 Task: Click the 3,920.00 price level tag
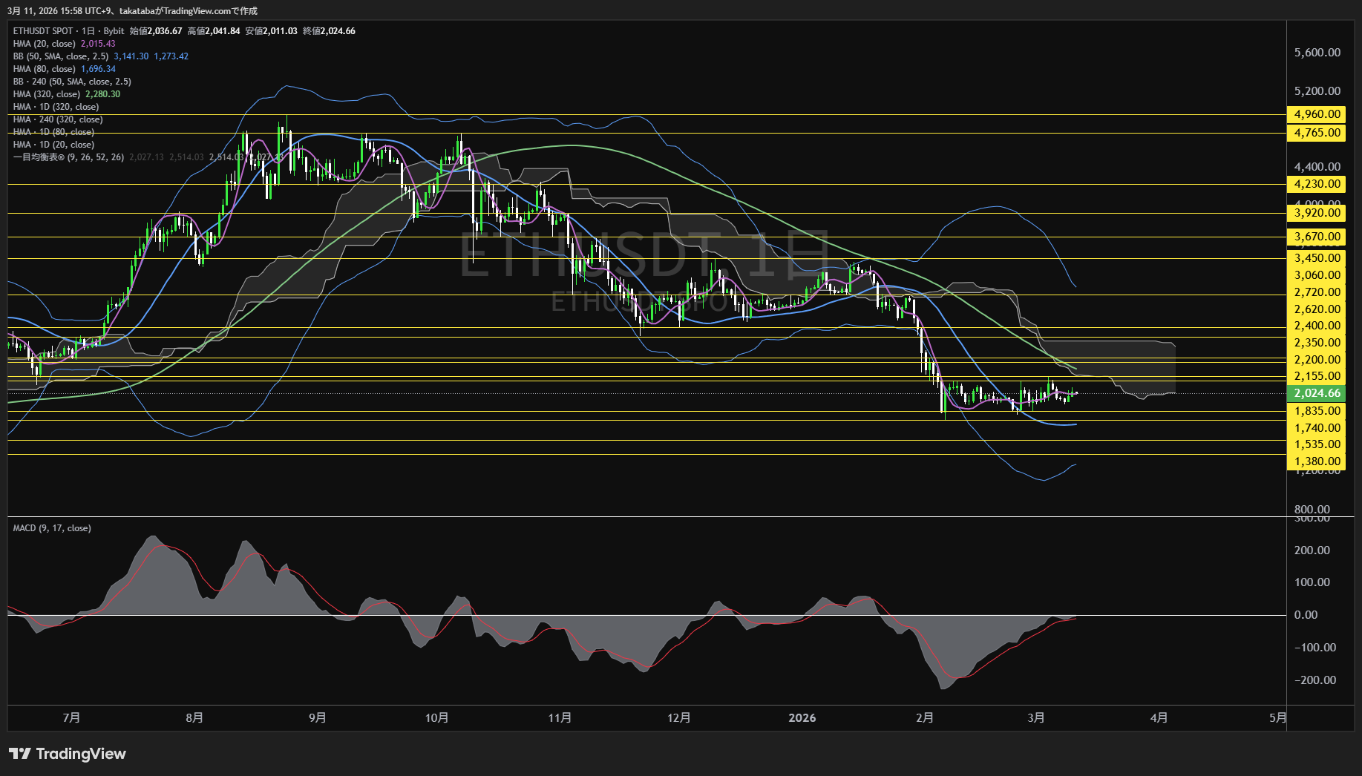click(x=1317, y=213)
